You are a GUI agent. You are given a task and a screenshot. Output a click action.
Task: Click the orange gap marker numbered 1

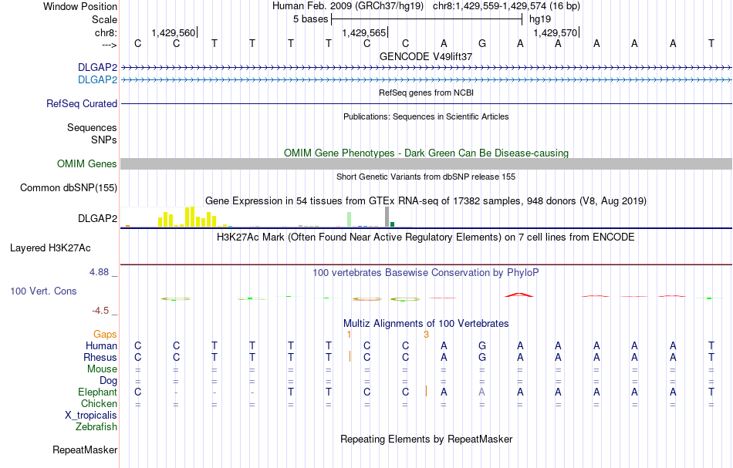(x=349, y=335)
